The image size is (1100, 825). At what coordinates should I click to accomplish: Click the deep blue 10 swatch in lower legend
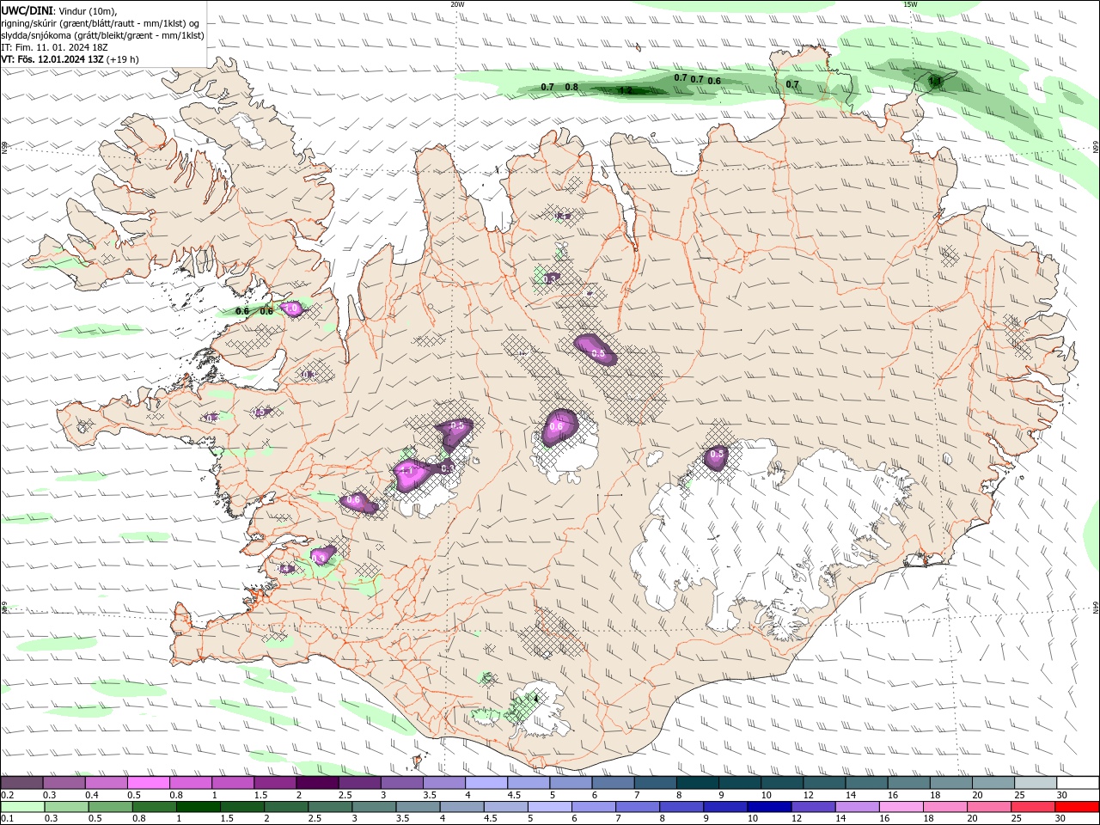(768, 807)
